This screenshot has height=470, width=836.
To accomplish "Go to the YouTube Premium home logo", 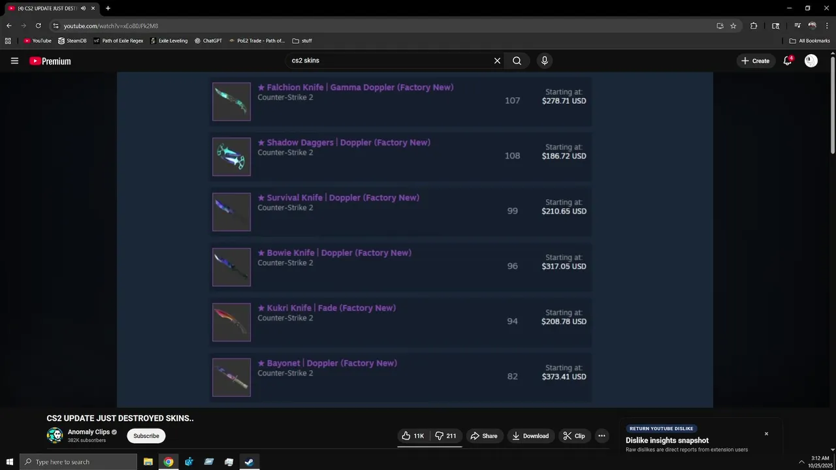I will click(50, 61).
